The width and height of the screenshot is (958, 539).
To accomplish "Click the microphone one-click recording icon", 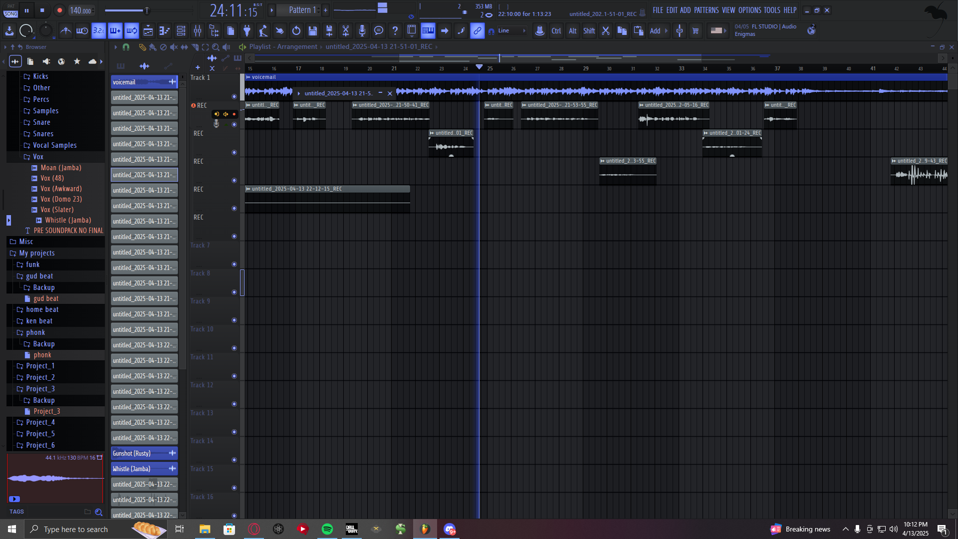I will (x=362, y=31).
